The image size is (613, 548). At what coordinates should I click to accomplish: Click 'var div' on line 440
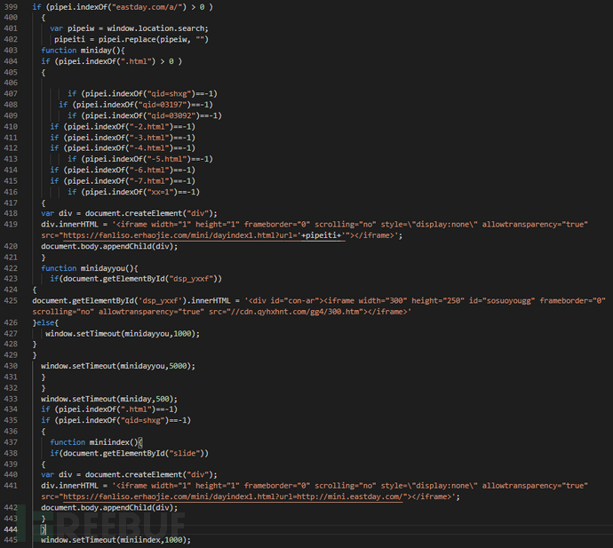coord(56,474)
